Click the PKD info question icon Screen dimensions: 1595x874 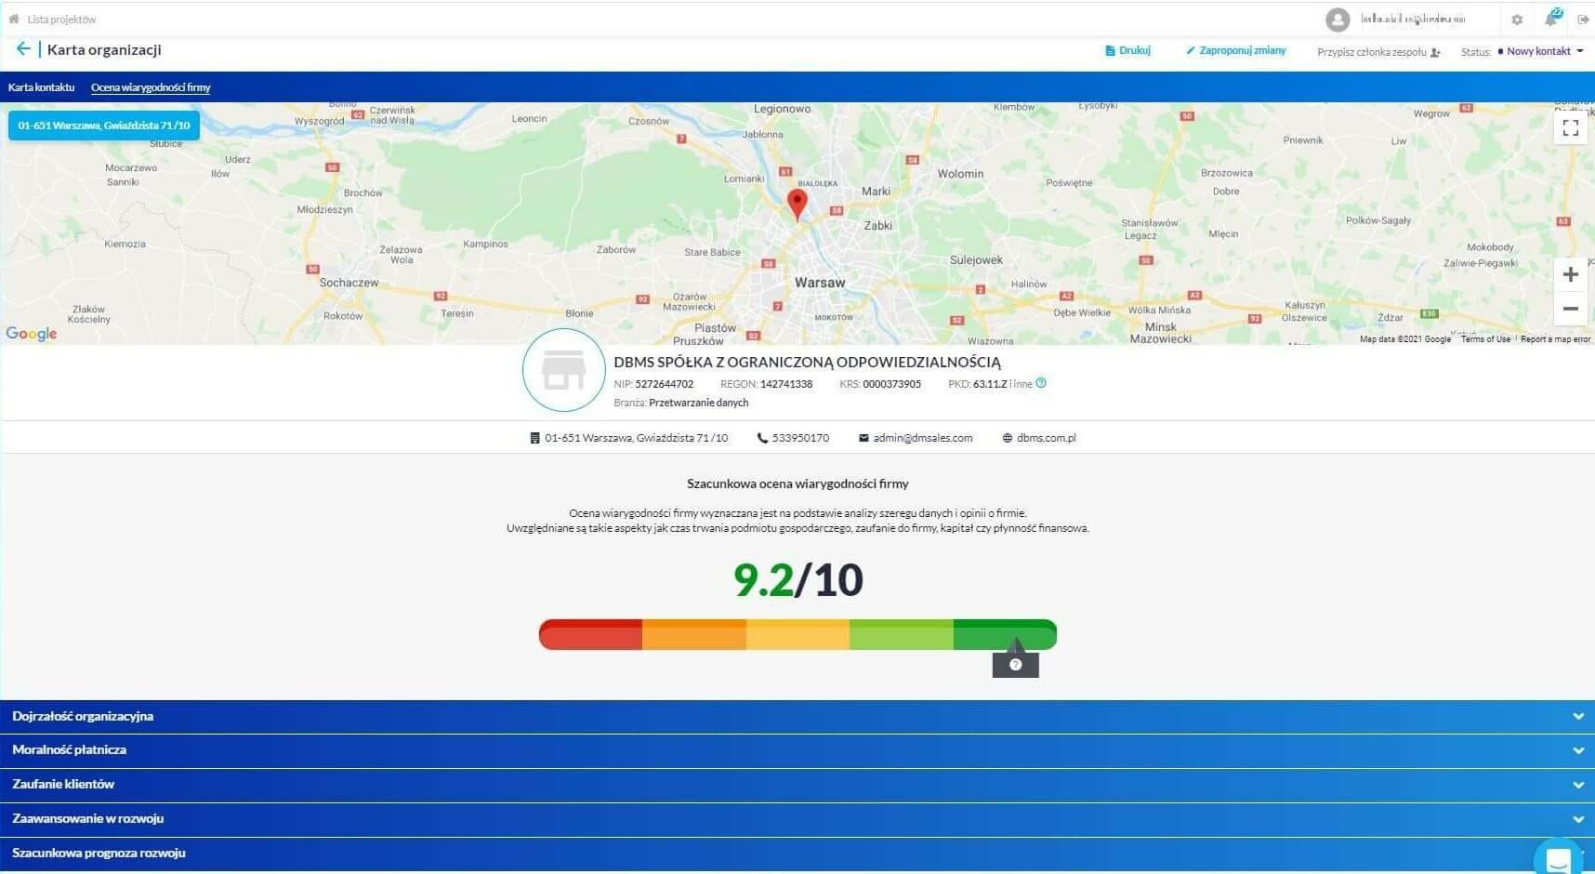click(1041, 383)
